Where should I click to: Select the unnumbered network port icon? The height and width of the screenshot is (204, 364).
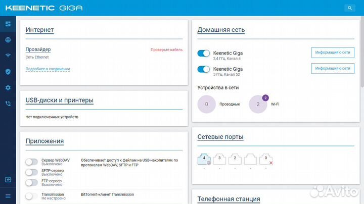[250, 159]
